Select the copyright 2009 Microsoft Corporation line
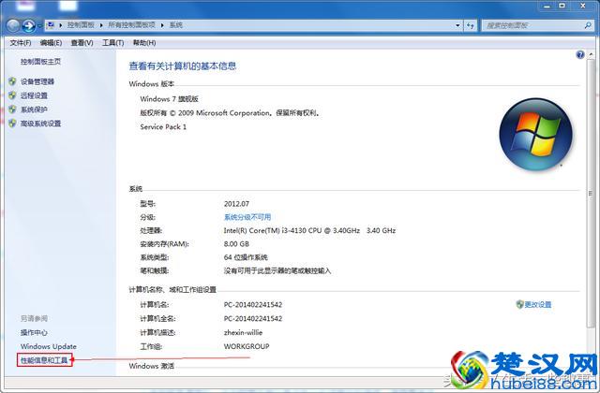The height and width of the screenshot is (393, 600). (230, 113)
